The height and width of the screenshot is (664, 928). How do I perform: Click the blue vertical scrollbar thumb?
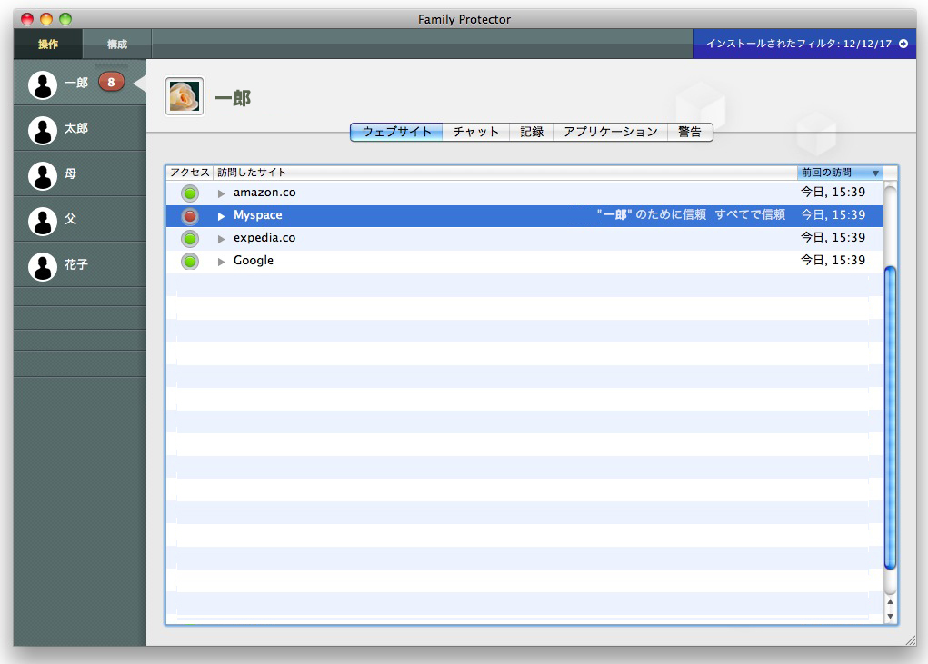coord(890,418)
